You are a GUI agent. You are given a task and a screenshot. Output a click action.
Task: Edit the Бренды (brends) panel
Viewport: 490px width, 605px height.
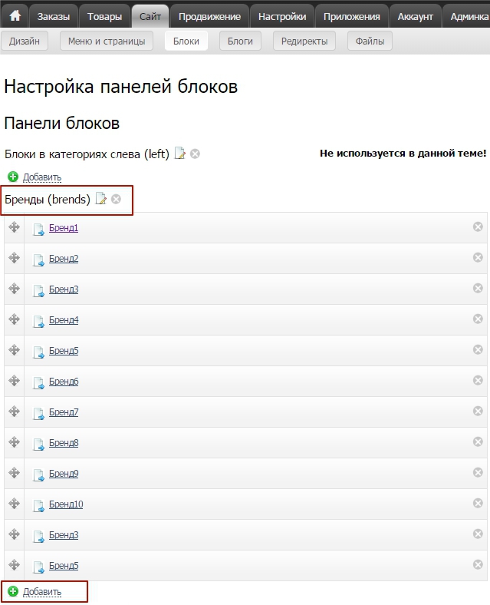pos(101,199)
